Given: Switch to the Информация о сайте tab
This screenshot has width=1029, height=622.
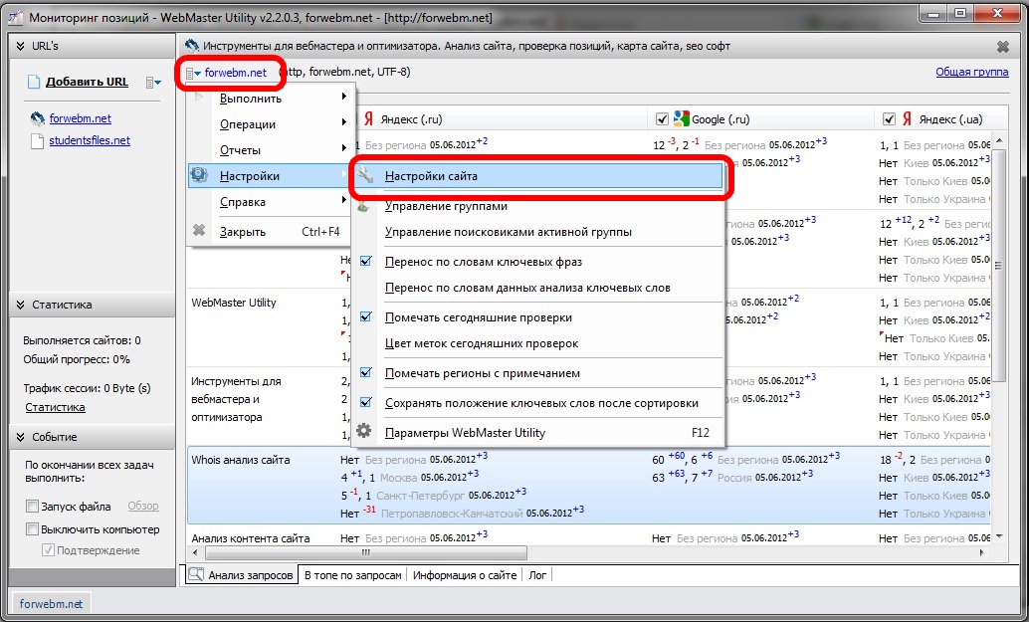Looking at the screenshot, I should tap(464, 575).
